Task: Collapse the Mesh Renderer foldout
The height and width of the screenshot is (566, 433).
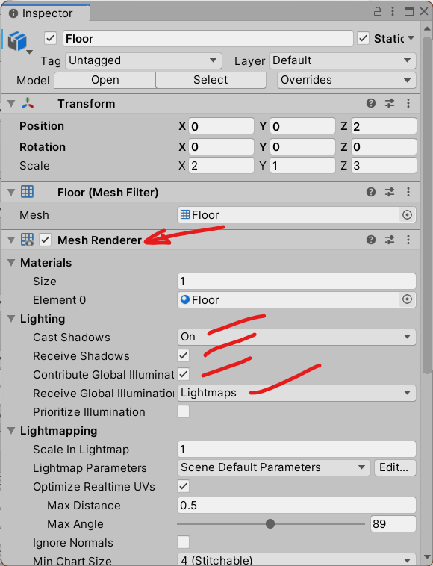Action: click(11, 240)
